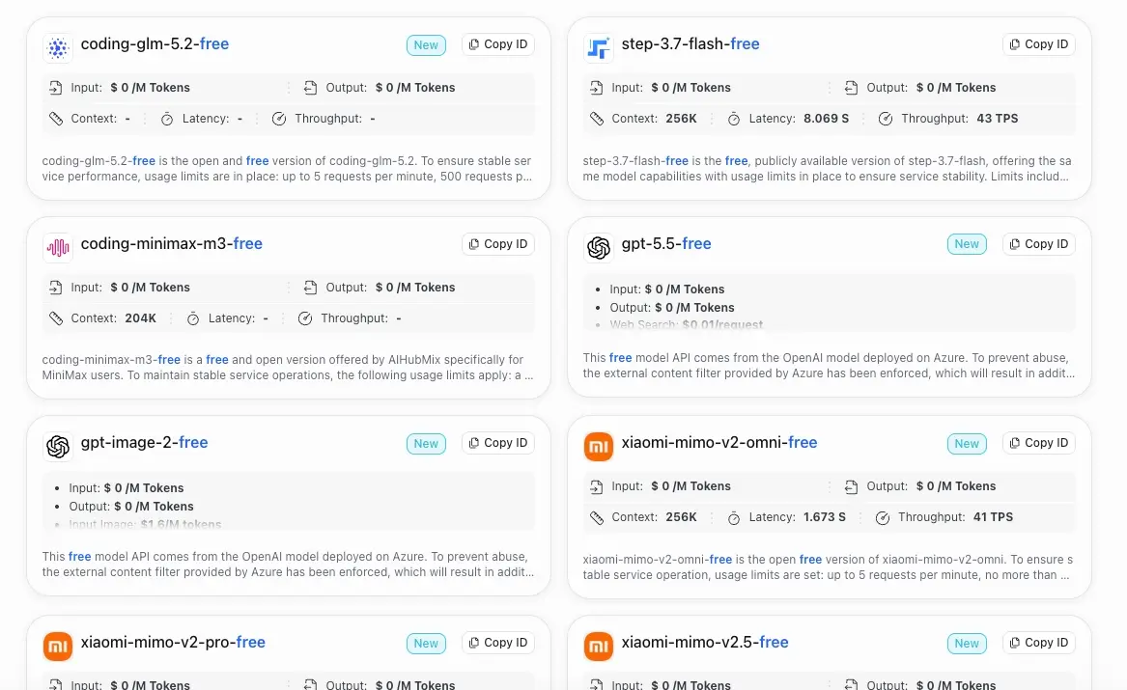Click the New badge on xiaomi-mimo-v2-pro-free

(426, 644)
